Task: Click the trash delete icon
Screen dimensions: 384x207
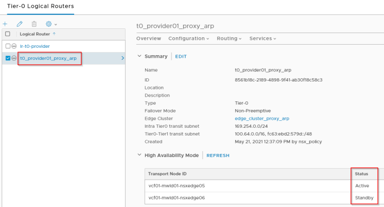Action: tap(34, 24)
